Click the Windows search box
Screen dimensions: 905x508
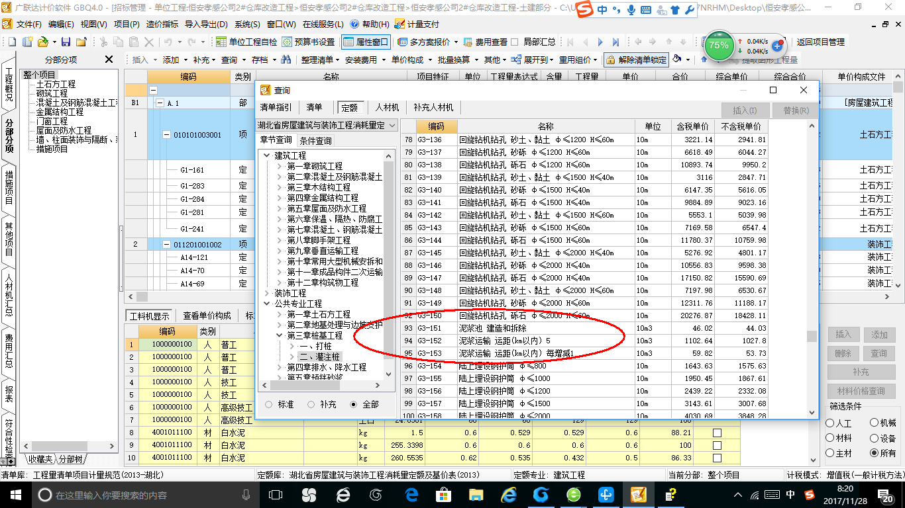(144, 495)
